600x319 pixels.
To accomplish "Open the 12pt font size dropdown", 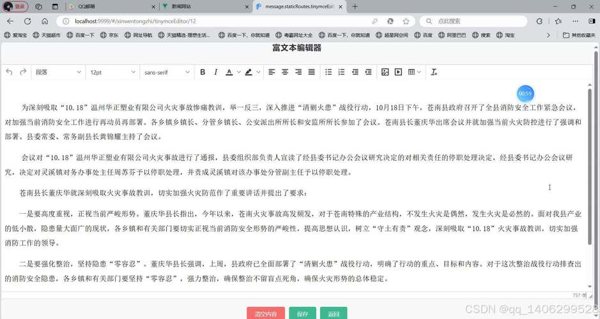I will 112,72.
